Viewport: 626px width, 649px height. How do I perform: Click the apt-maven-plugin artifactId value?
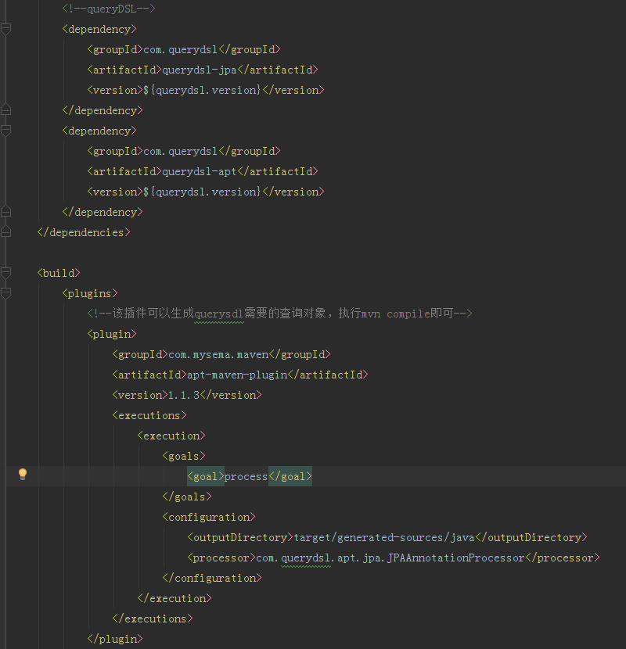tap(238, 375)
